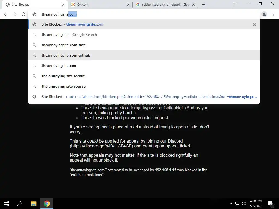Show hidden system tray icons
Viewport: 279px width, 209px height.
click(231, 204)
